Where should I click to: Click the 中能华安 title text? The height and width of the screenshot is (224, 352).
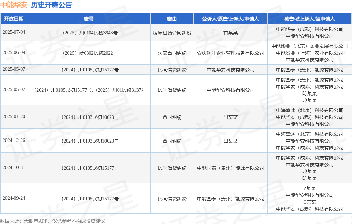(14, 5)
